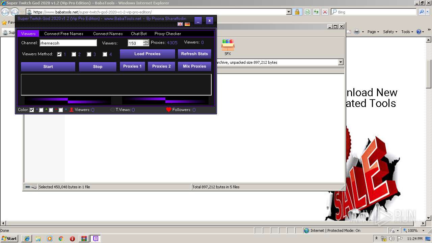Launch Opera from the taskbar
432x243 pixels.
72,239
